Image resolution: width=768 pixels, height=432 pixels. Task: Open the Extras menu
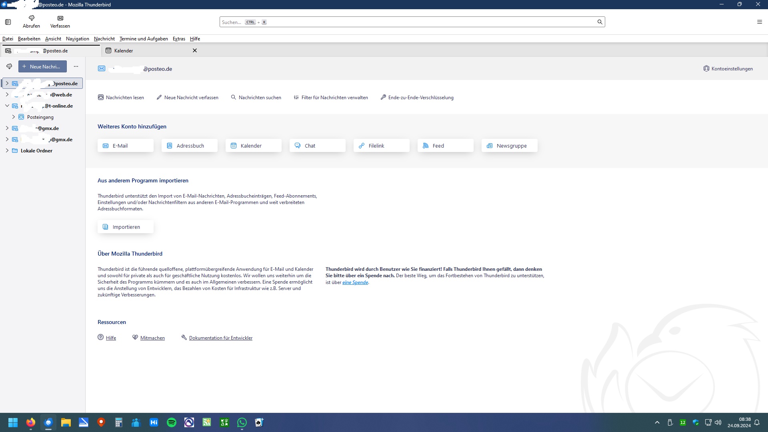[179, 39]
